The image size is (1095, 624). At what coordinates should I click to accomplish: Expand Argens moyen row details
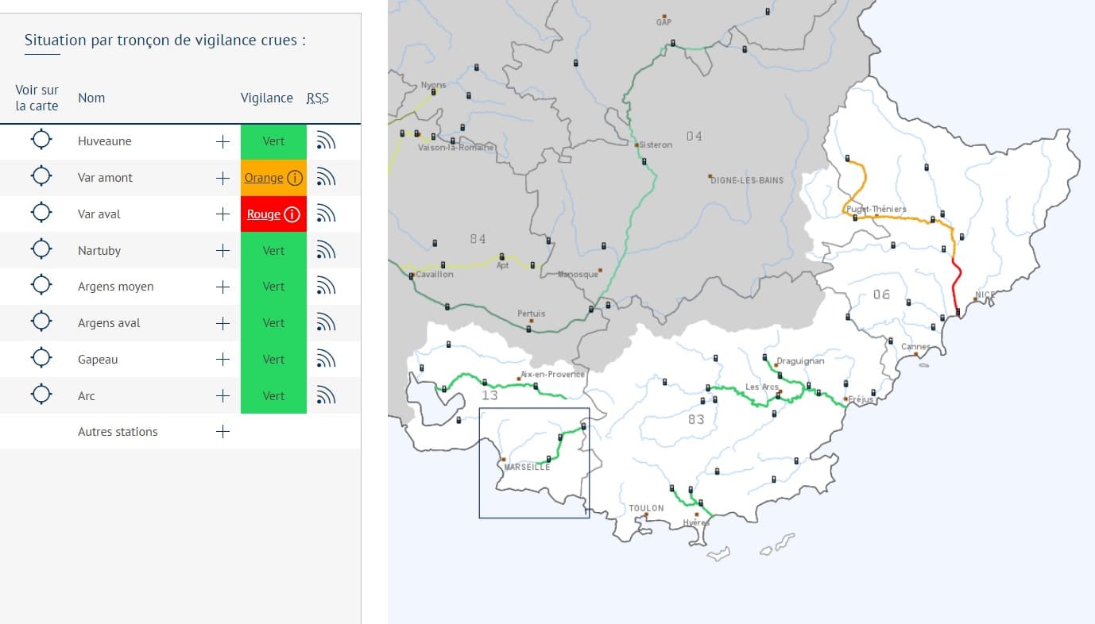coord(223,287)
